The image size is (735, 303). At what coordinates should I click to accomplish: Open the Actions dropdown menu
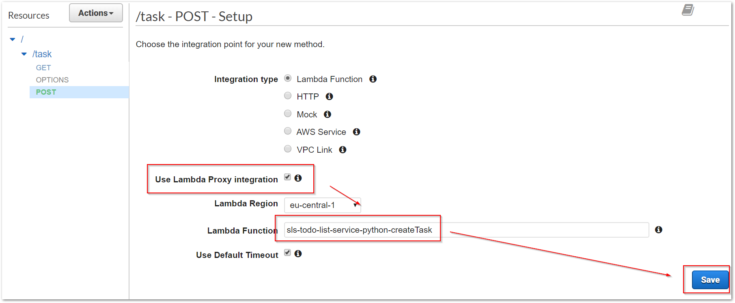(96, 13)
